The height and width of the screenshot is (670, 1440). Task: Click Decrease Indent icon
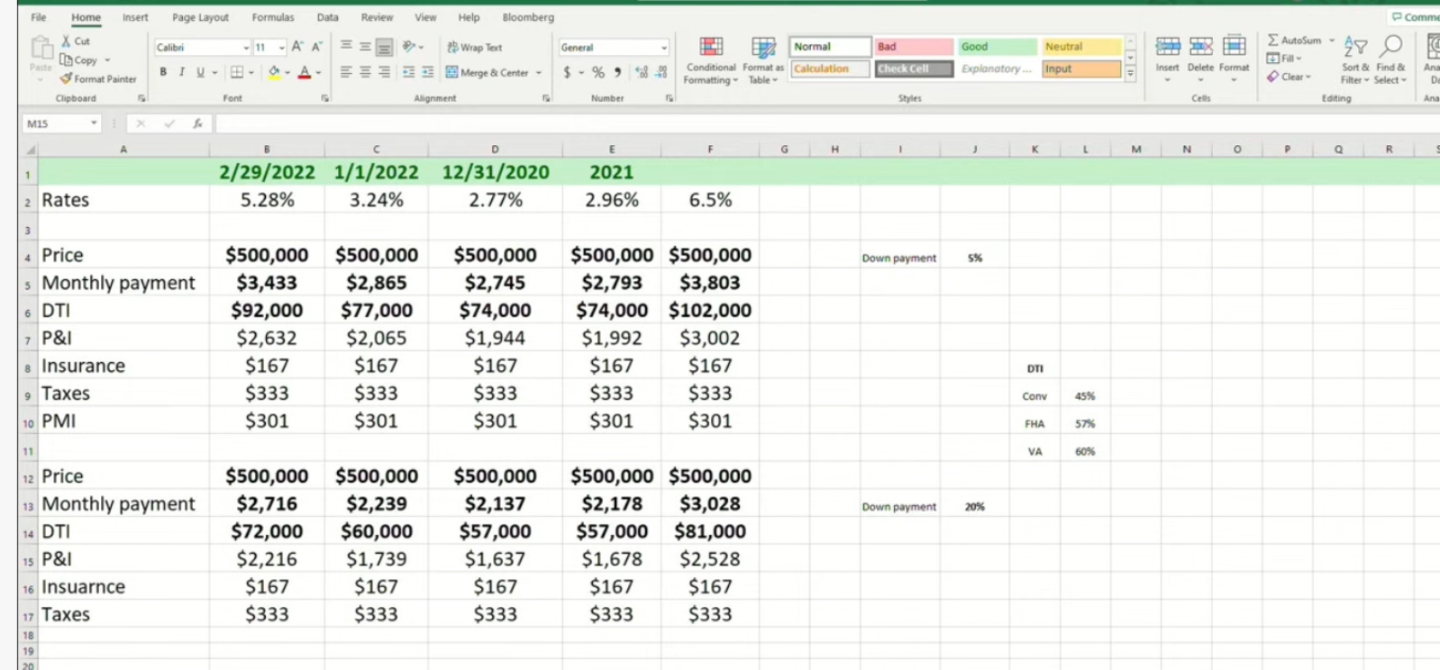coord(409,72)
